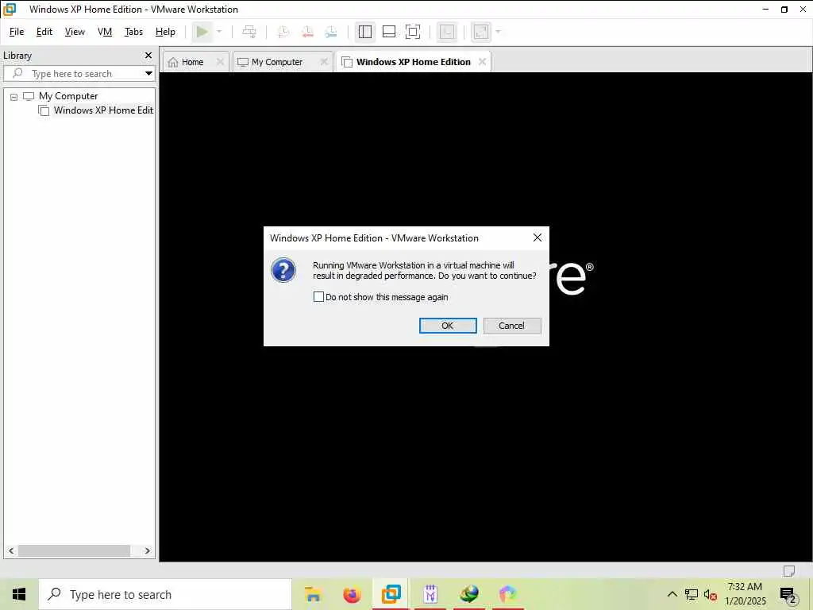Click the Send Ctrl+Alt+Del toolbar icon
The width and height of the screenshot is (813, 610).
click(249, 32)
